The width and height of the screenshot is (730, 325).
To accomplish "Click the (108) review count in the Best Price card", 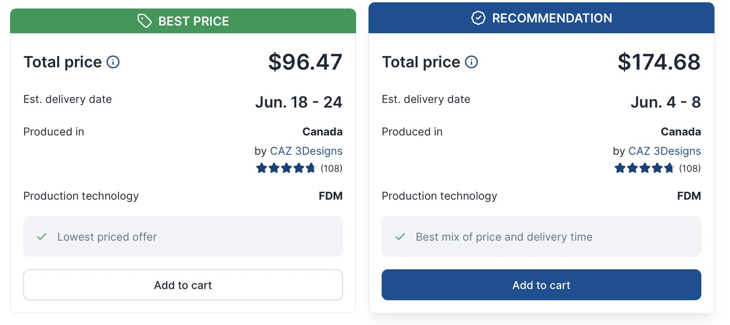I will 331,168.
